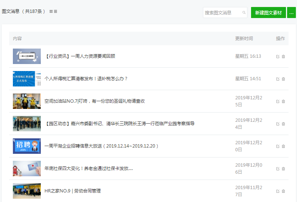Open title 空间加油站NO.7|叮咚 圣诞礼物

point(94,101)
